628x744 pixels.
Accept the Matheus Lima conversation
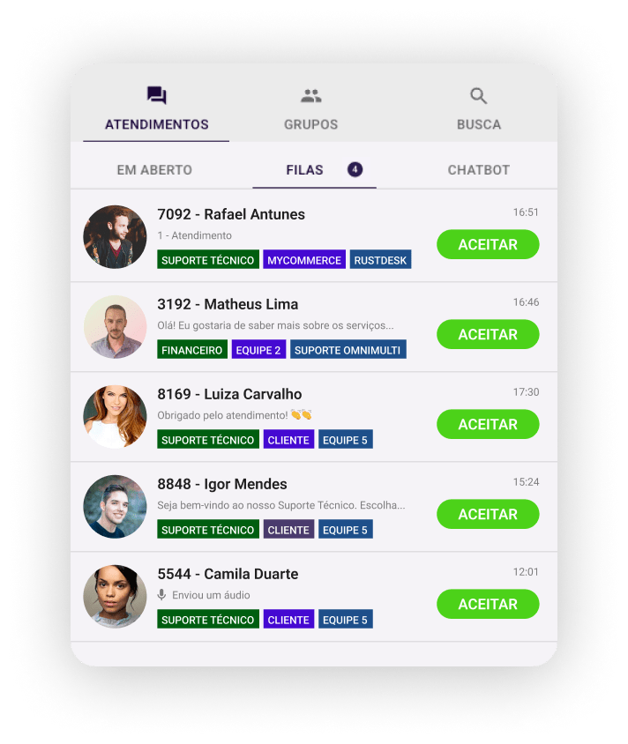coord(488,334)
